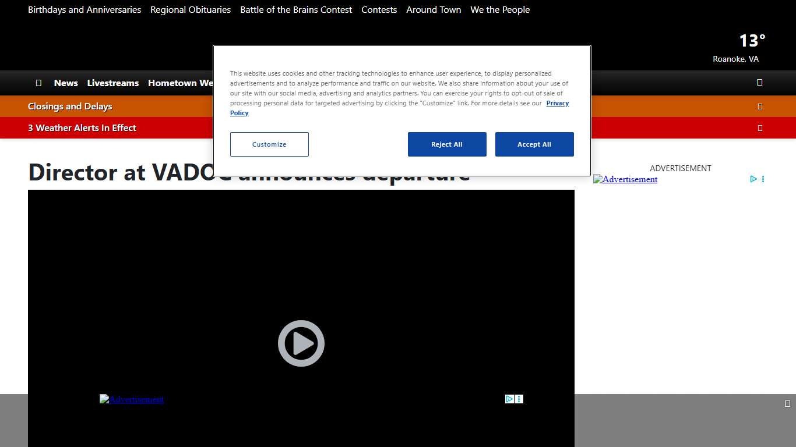Expand Closings and Delays bar using its right icon
Image resolution: width=796 pixels, height=447 pixels.
[x=760, y=107]
